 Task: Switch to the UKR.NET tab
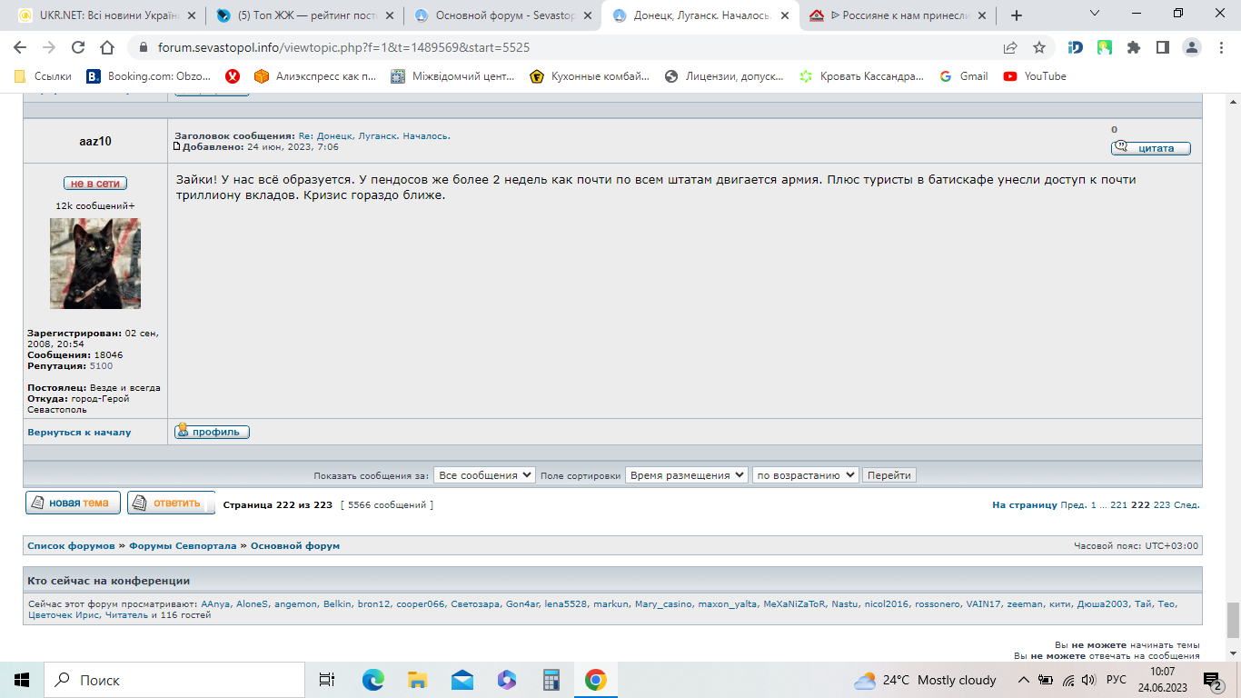pos(101,15)
